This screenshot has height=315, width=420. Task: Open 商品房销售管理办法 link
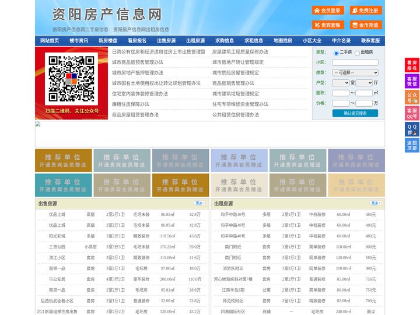coord(233,83)
